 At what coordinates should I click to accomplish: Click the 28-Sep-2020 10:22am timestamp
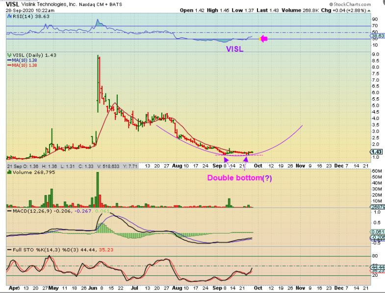(30, 10)
